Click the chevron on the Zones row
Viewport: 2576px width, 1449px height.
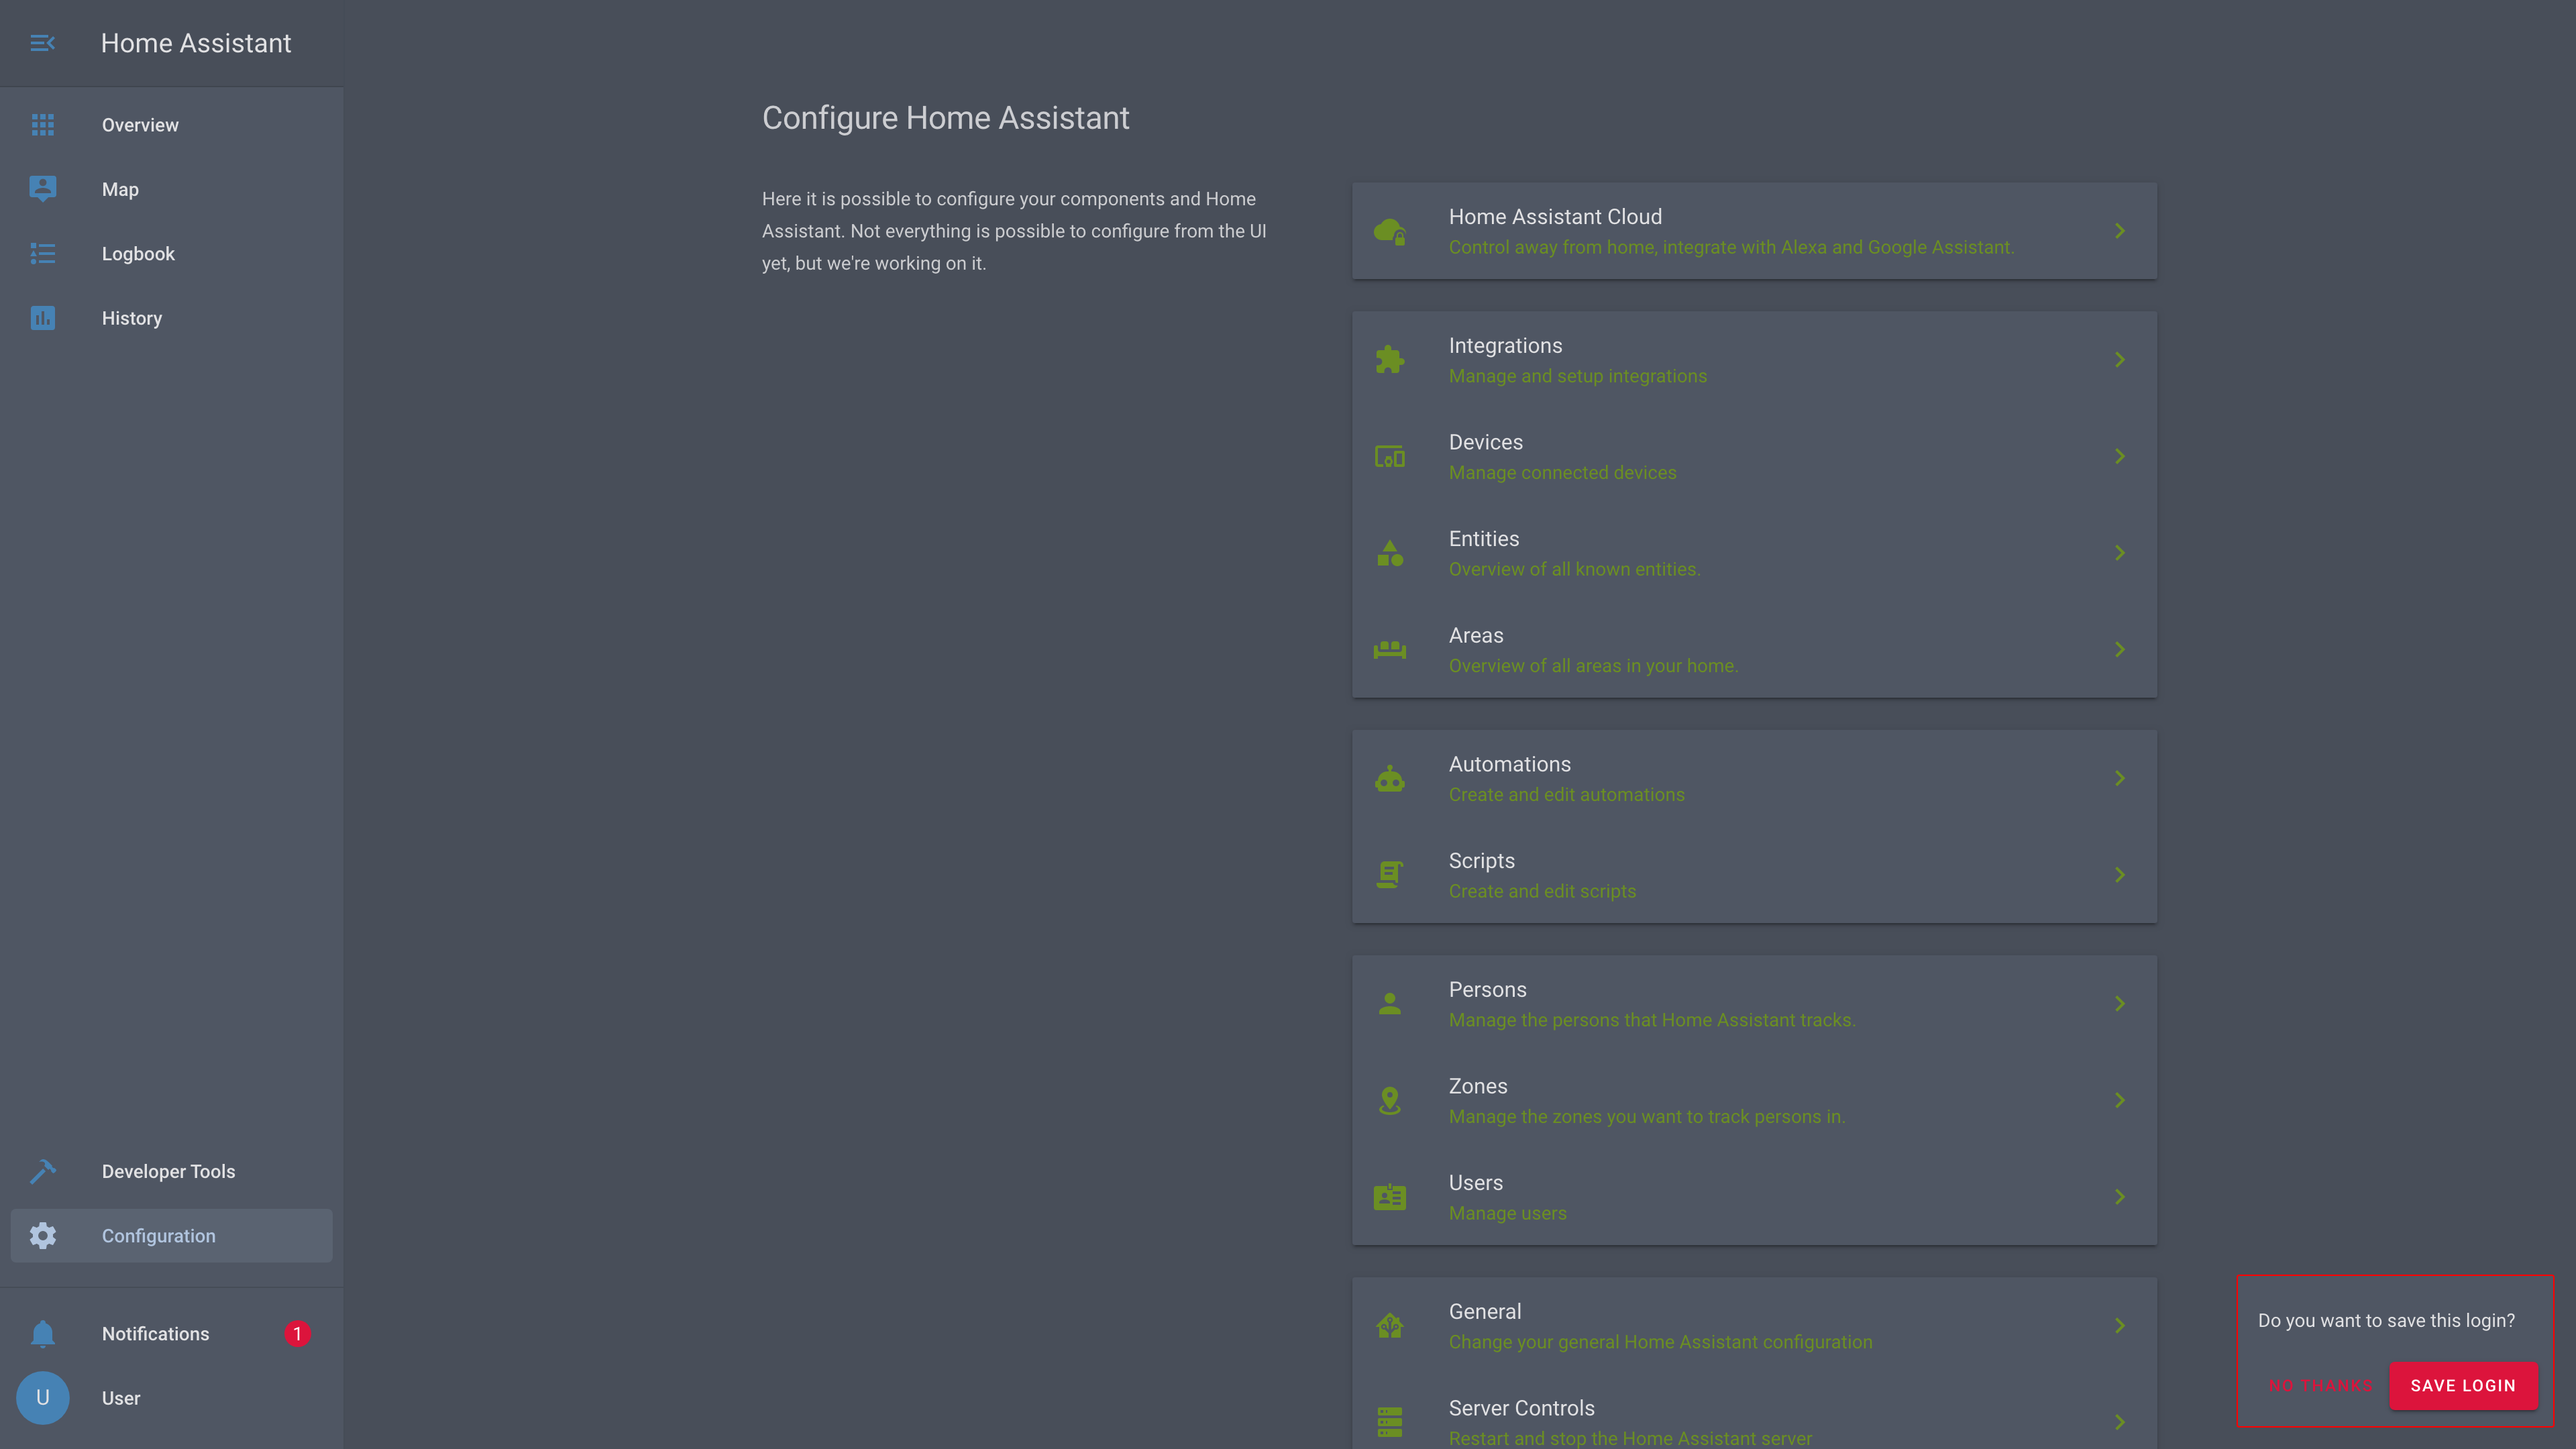pos(2119,1100)
